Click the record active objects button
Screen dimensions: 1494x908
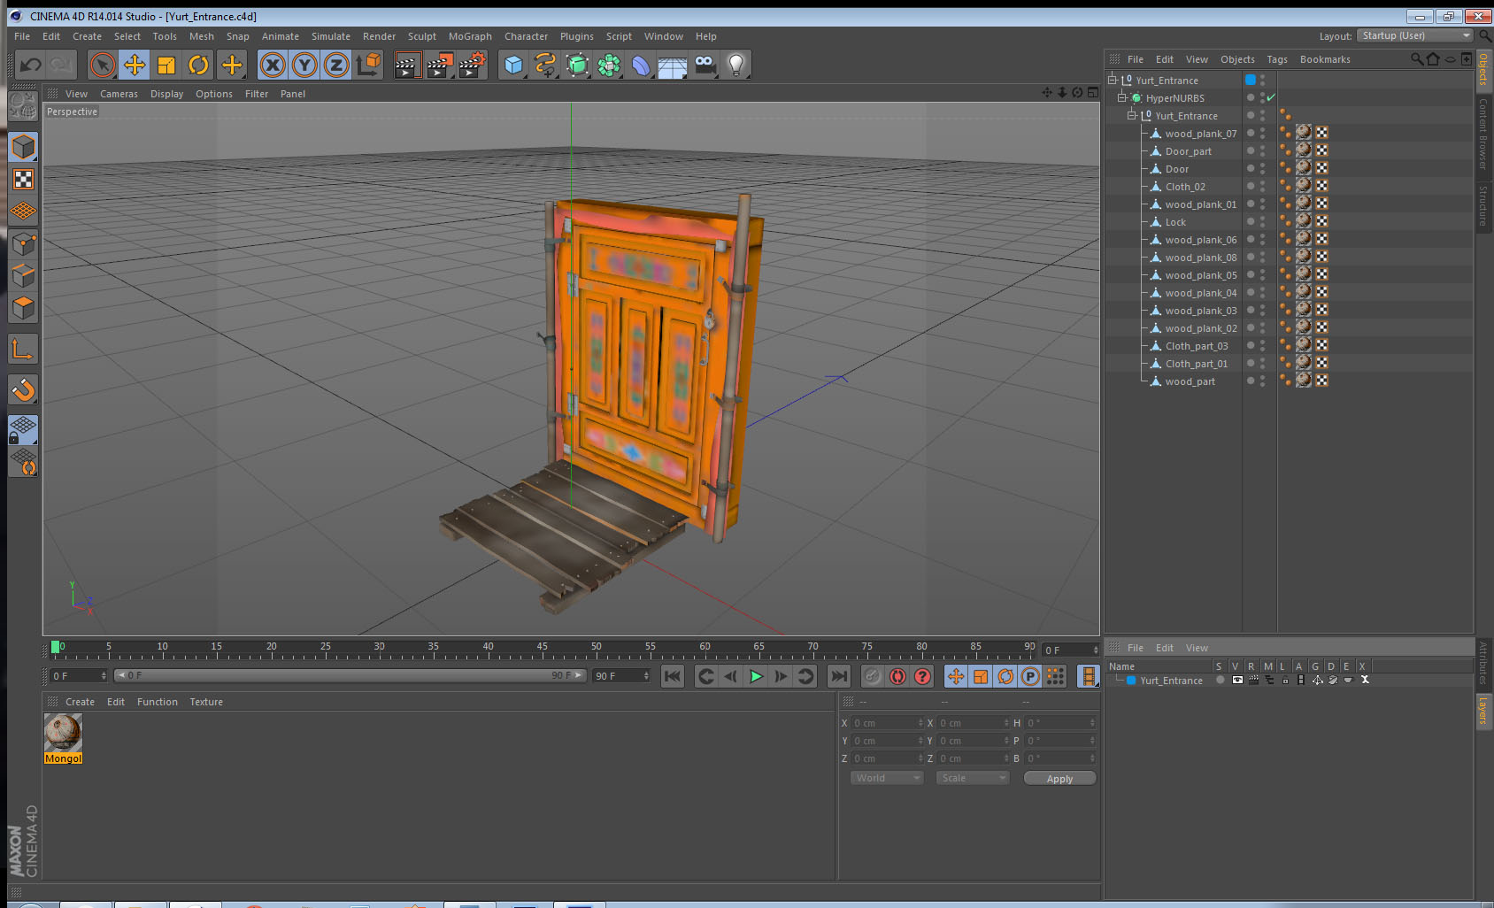coord(872,676)
